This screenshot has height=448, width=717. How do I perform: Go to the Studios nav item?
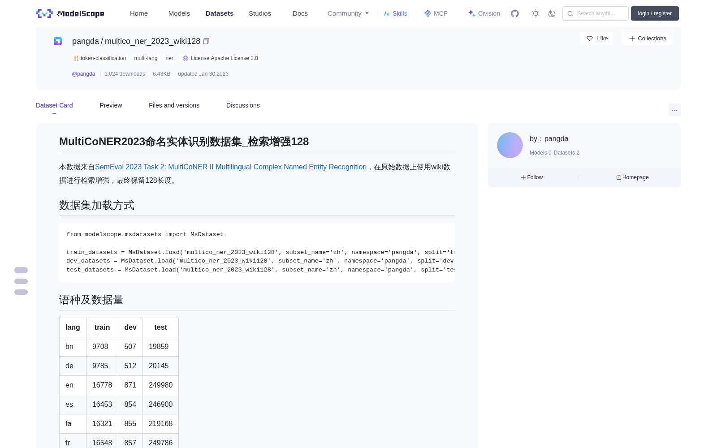[x=260, y=13]
